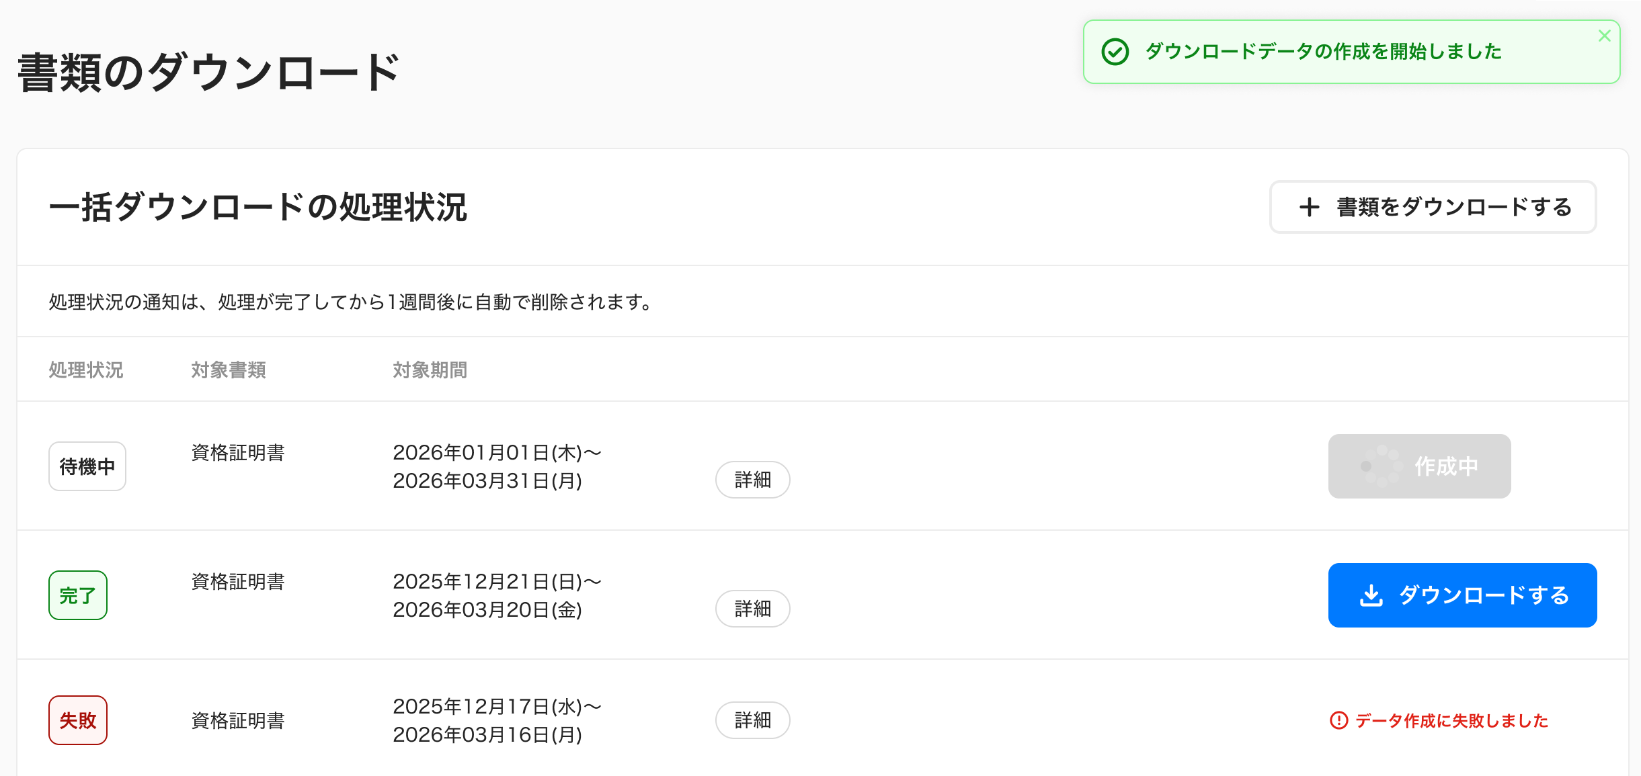Click the plus icon for new download

(x=1309, y=207)
